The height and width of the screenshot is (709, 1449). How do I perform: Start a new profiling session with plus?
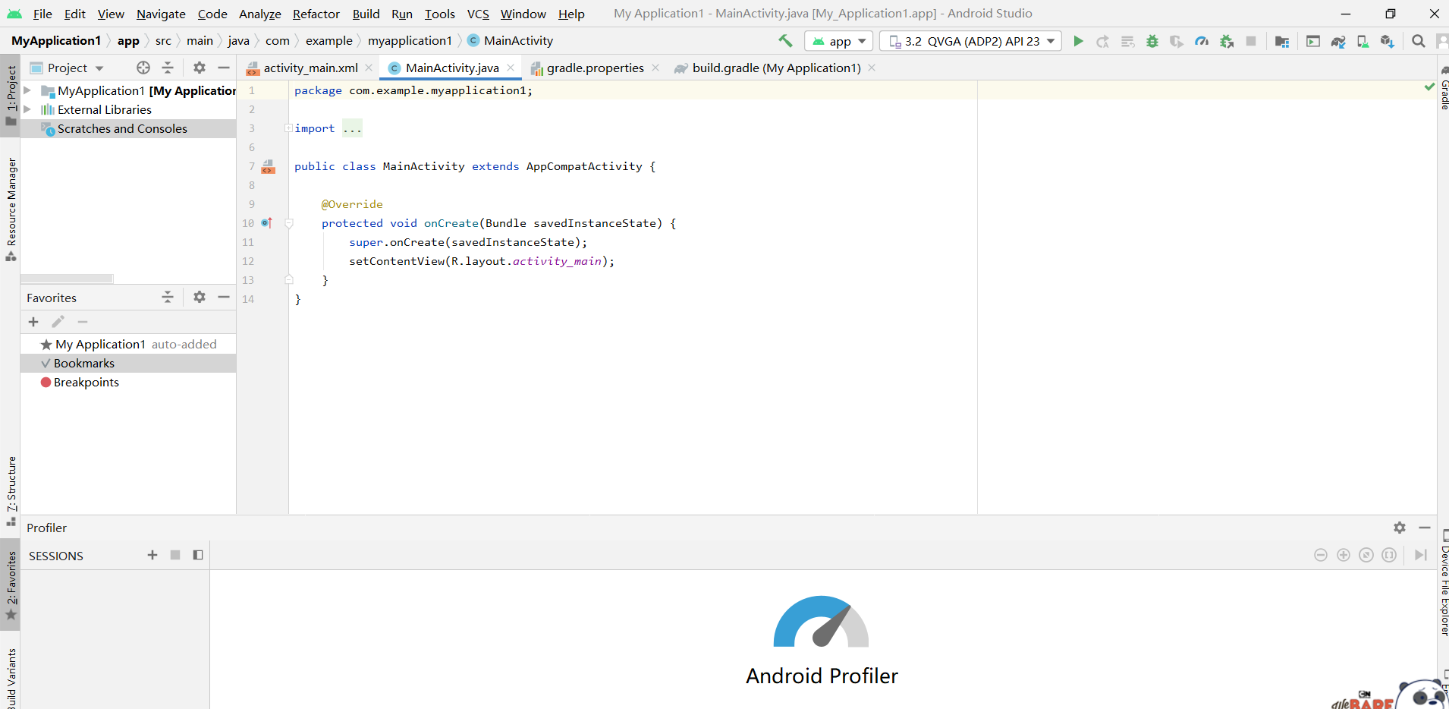click(x=152, y=555)
